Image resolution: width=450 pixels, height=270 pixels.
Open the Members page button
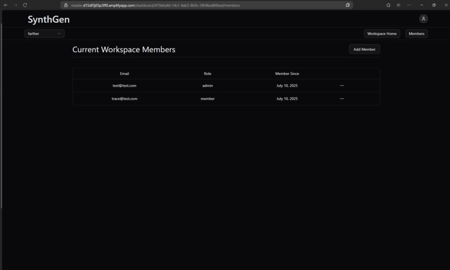click(417, 33)
